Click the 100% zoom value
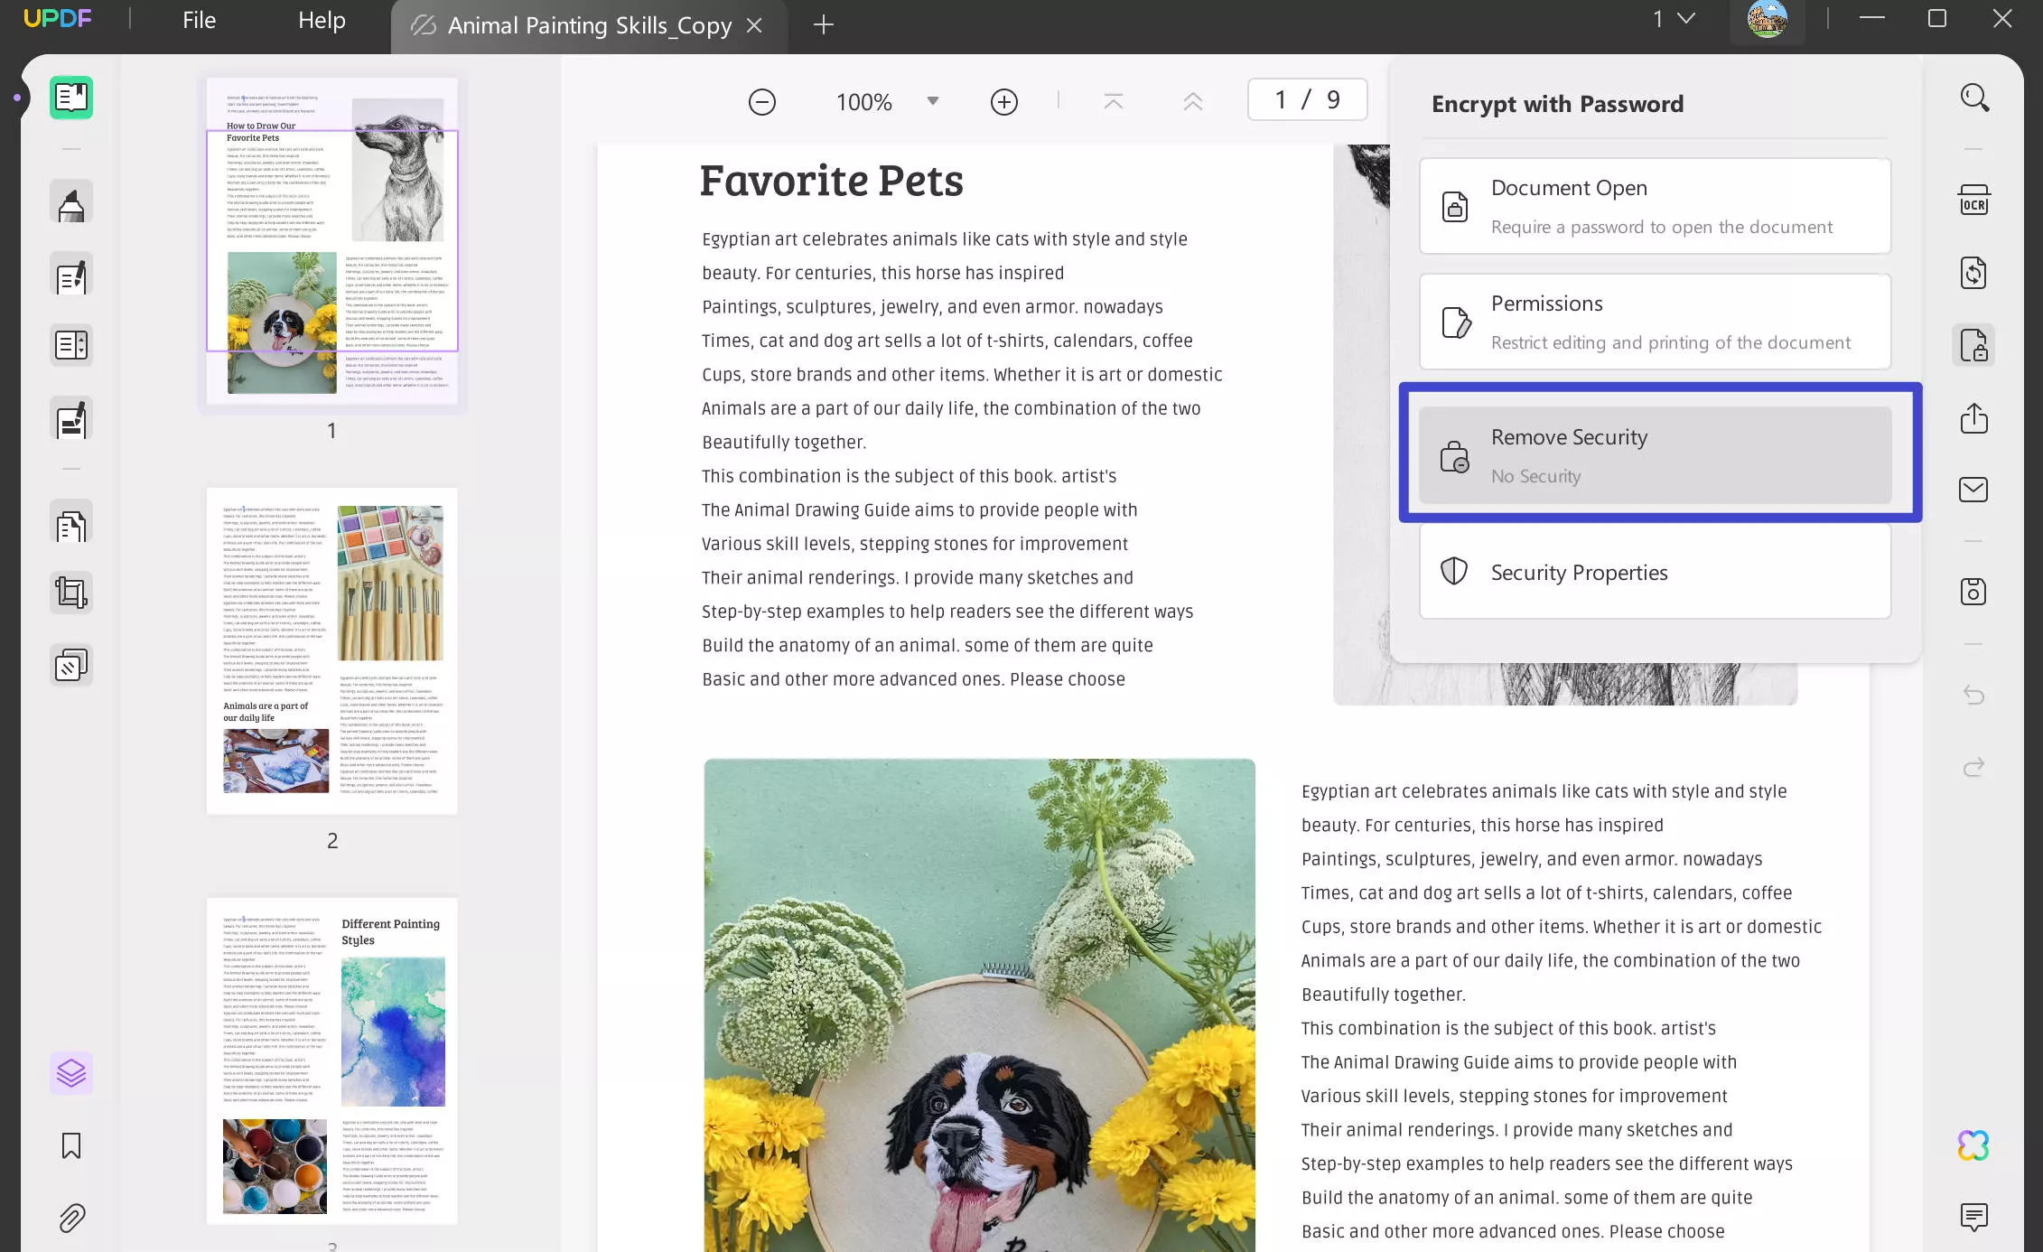2043x1252 pixels. coord(864,101)
